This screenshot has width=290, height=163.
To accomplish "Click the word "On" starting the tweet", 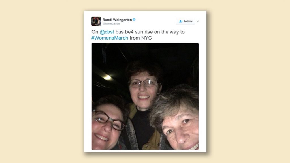I will 95,32.
